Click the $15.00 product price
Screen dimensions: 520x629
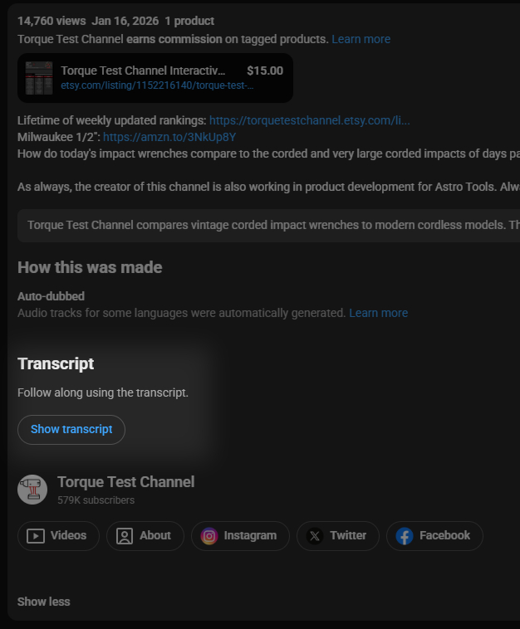pos(265,71)
